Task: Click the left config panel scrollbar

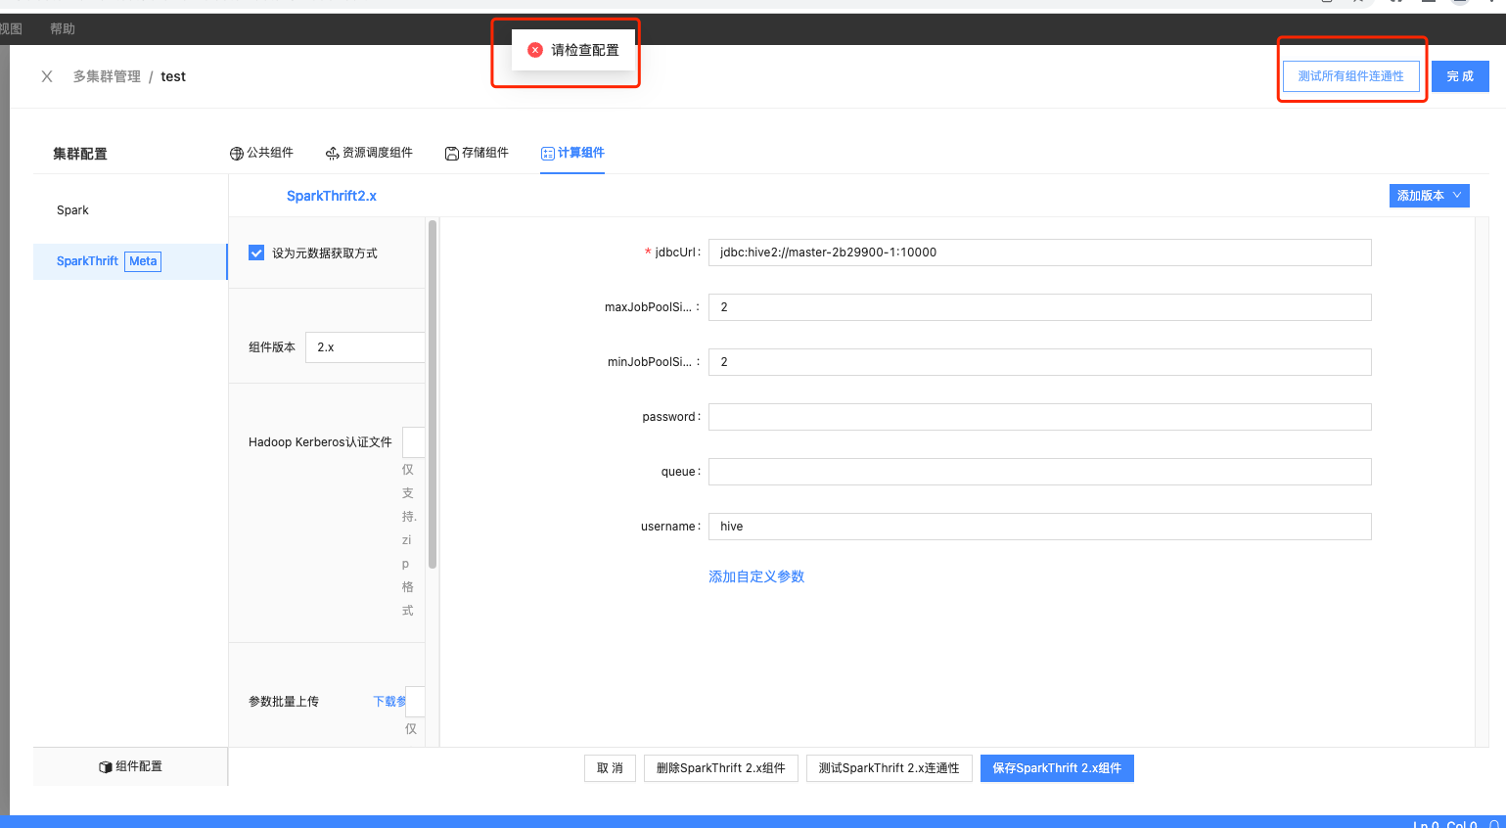Action: coord(433,394)
